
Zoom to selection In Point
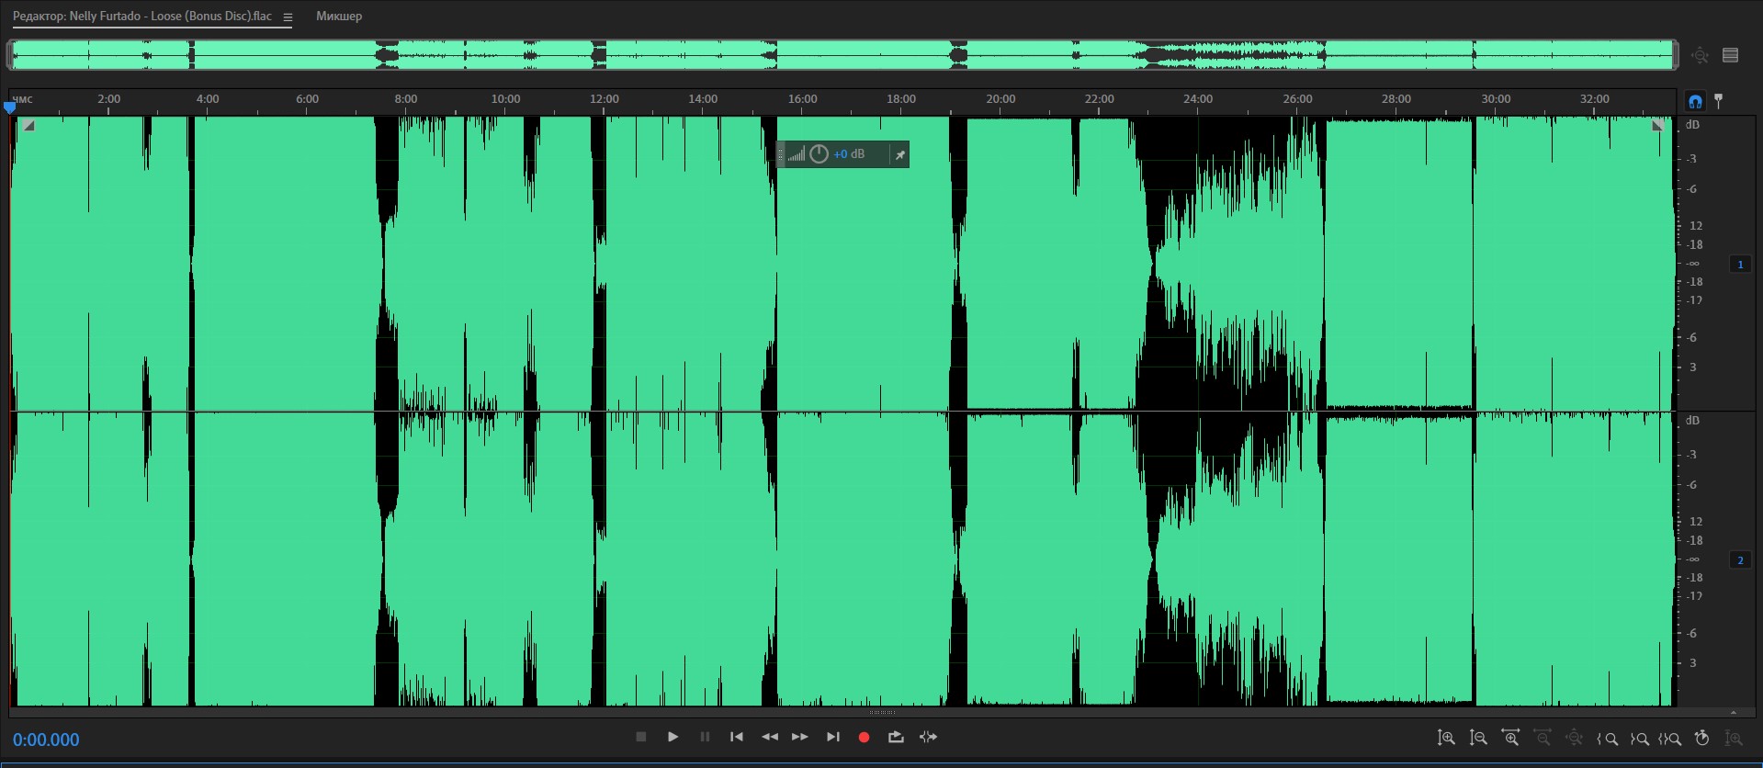click(1608, 738)
